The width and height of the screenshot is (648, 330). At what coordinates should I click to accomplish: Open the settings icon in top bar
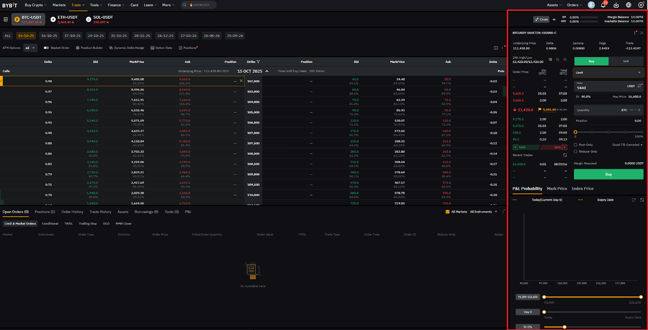click(641, 5)
